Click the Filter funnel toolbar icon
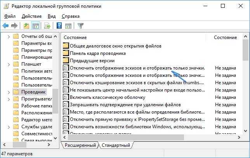250x158 pixels. [x=80, y=26]
